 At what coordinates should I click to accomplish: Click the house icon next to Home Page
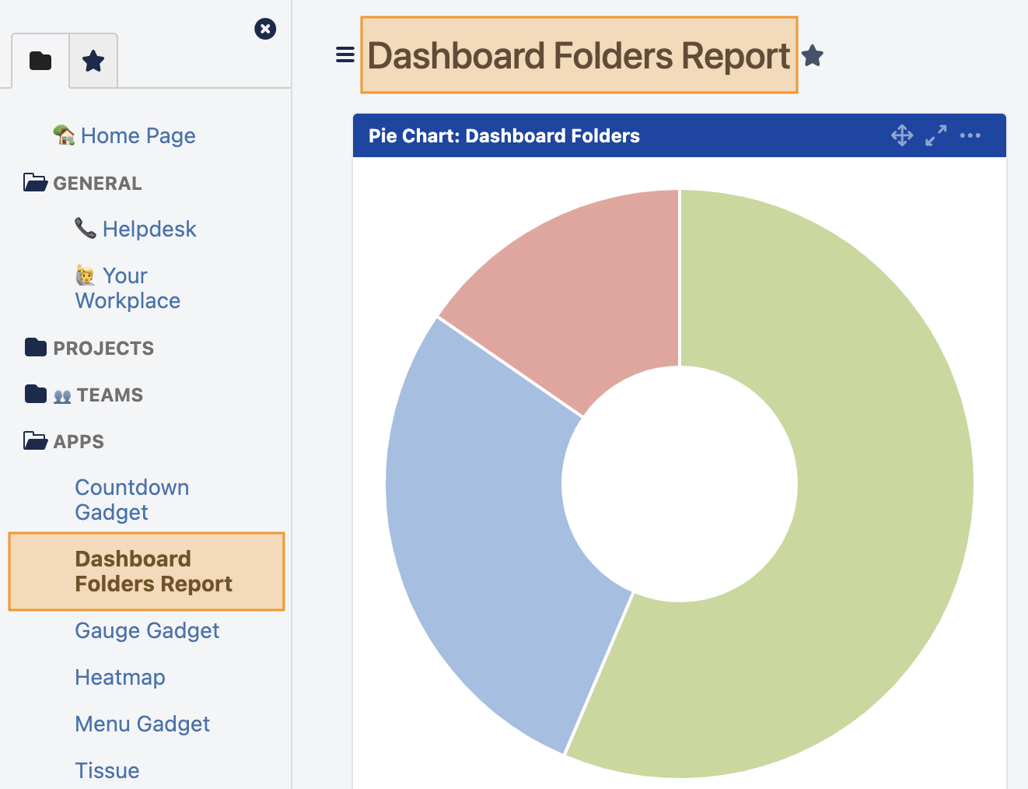65,134
